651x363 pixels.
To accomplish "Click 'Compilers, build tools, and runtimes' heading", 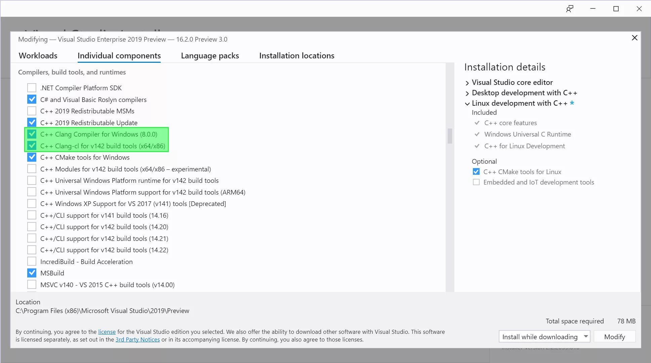I will (x=72, y=72).
